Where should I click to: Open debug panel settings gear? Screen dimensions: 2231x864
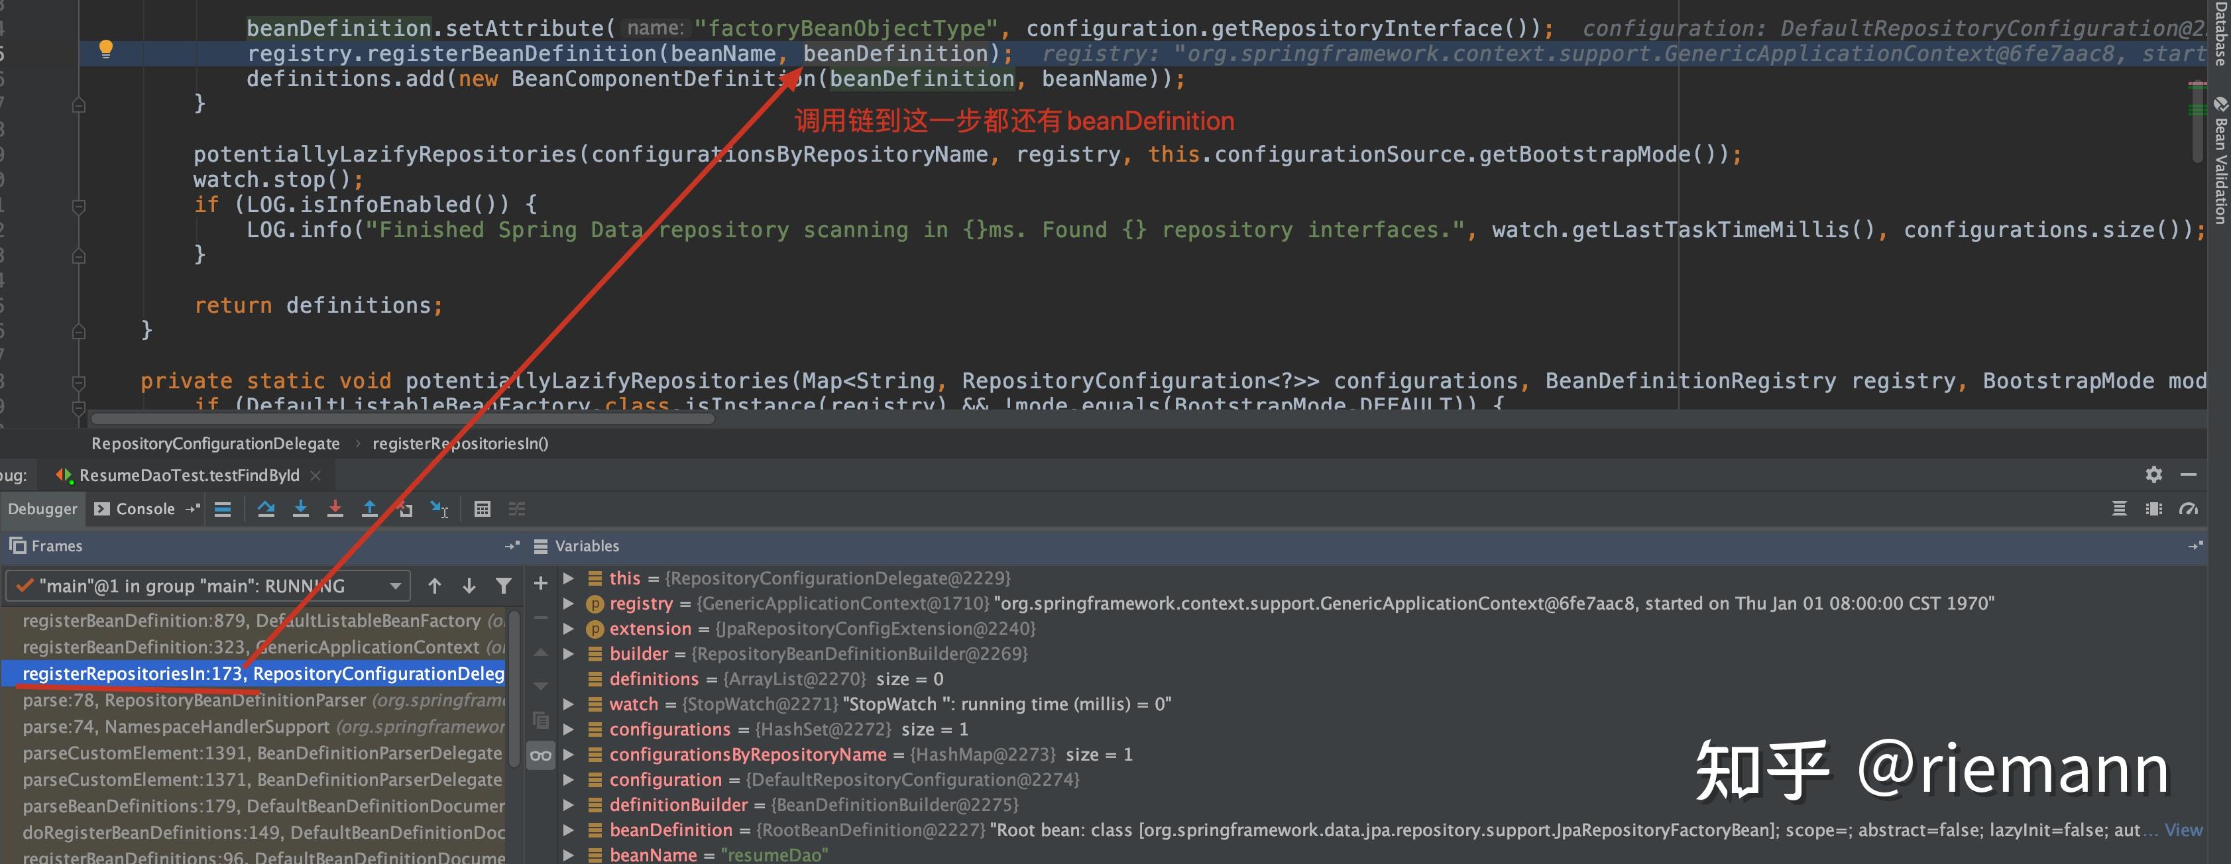[2153, 474]
